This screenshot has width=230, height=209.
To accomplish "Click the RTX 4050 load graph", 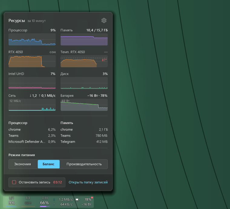I will coord(32,61).
